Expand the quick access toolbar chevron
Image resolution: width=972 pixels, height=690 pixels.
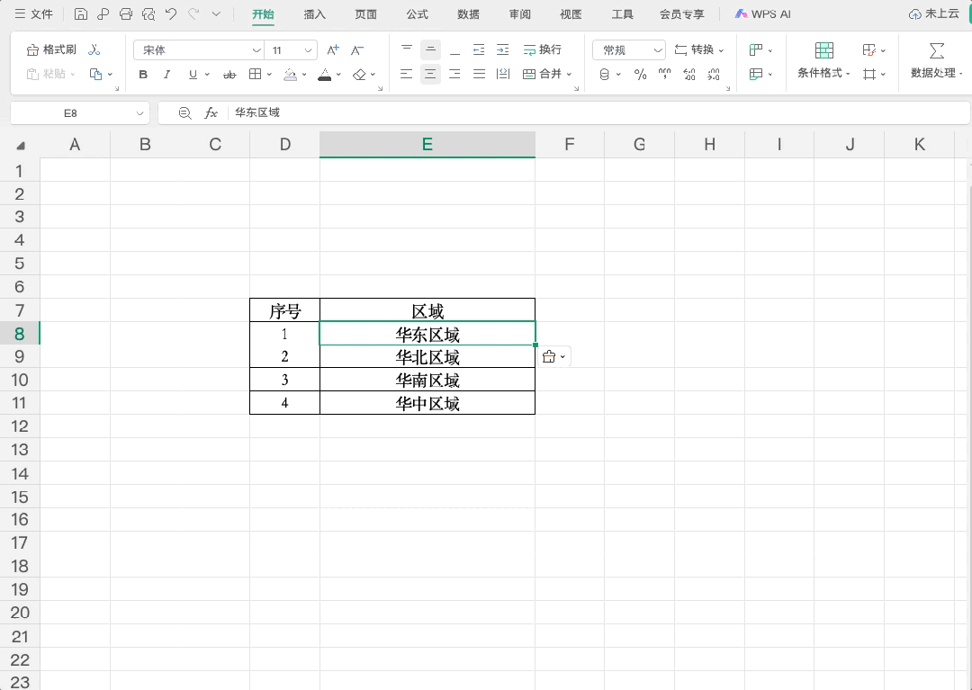(216, 13)
